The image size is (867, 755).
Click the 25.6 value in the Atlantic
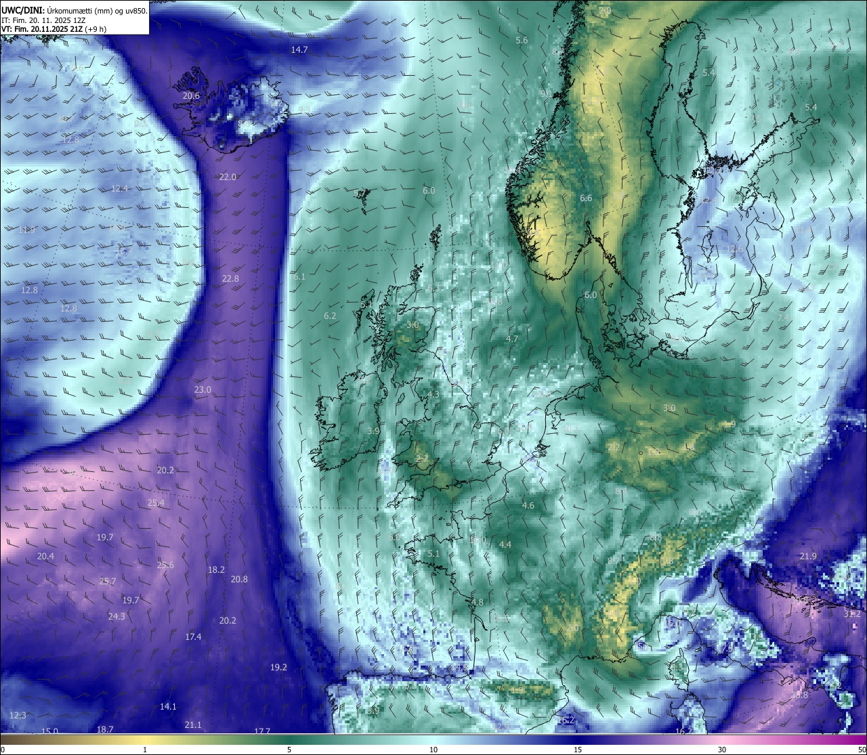tap(165, 565)
